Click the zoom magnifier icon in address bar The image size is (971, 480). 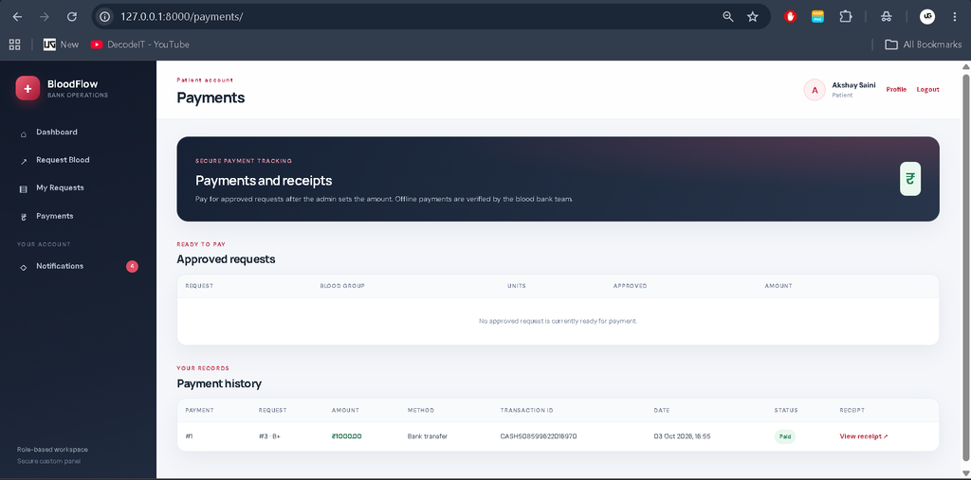coord(728,17)
